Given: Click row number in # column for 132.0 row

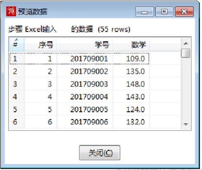Looking at the screenshot, I should tap(17, 122).
